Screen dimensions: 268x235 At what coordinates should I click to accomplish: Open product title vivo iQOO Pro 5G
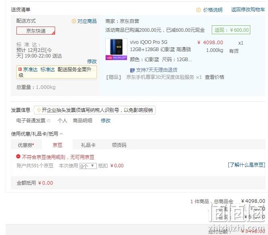[149, 42]
